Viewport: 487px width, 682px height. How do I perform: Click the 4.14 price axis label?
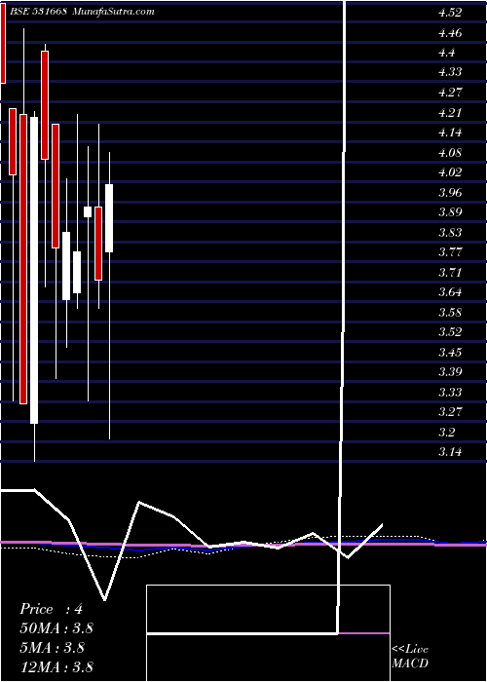click(450, 133)
